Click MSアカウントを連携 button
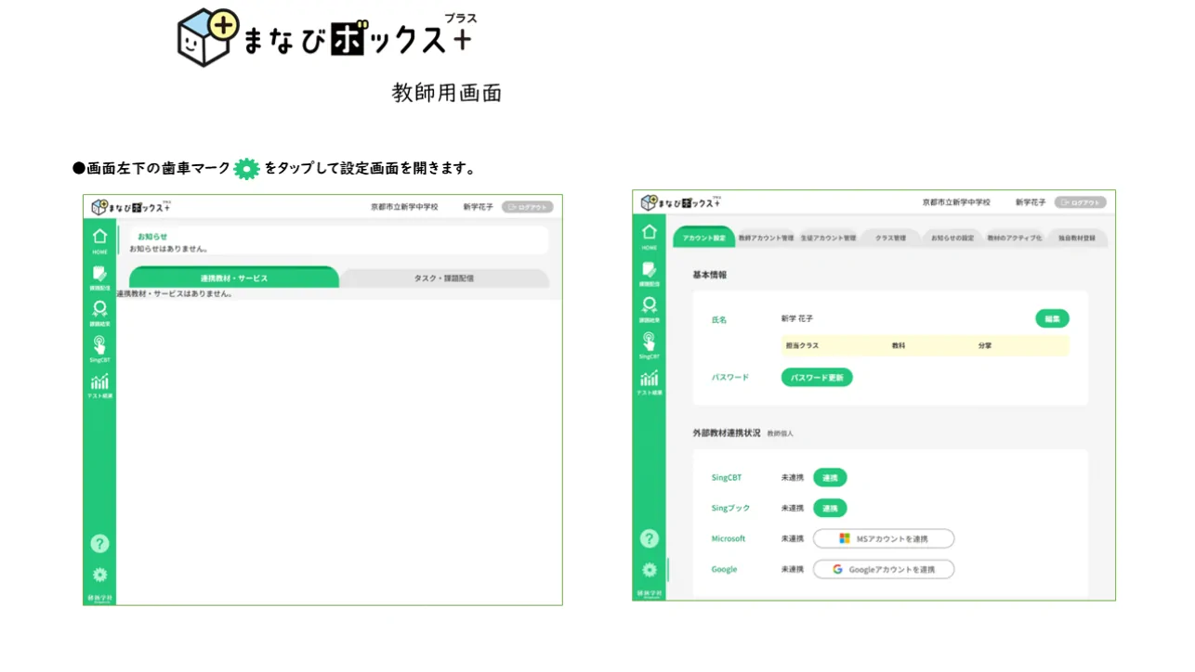This screenshot has height=672, width=1195. click(x=883, y=538)
